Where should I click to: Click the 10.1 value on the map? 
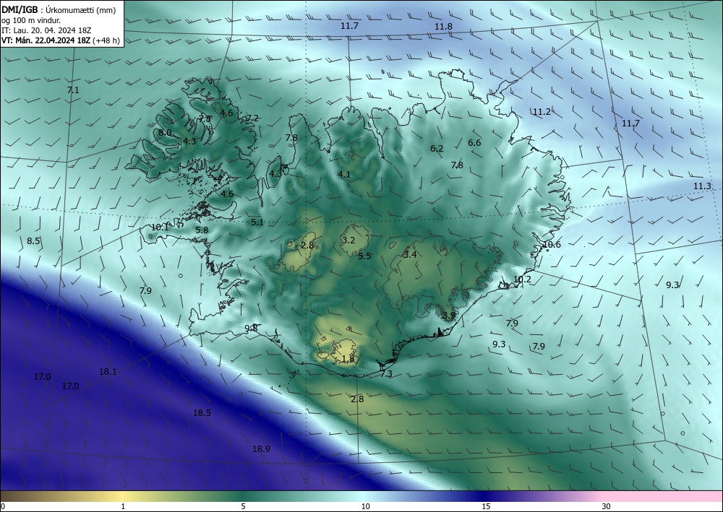click(160, 227)
